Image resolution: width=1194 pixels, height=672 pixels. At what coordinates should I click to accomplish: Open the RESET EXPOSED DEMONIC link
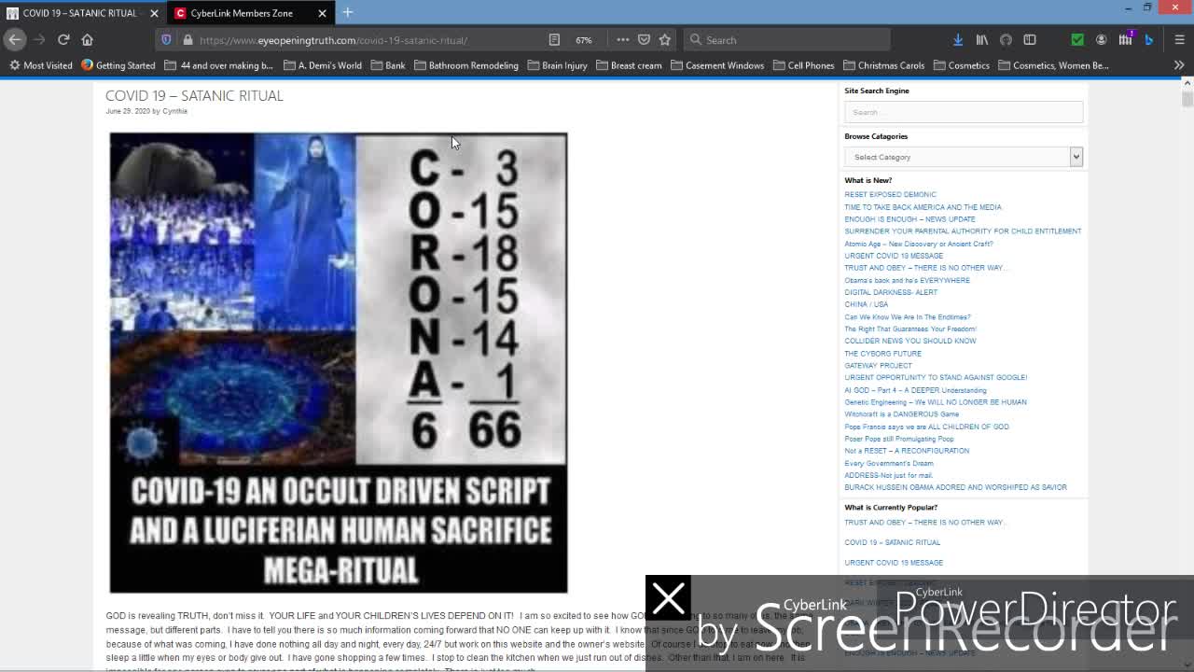click(x=890, y=195)
